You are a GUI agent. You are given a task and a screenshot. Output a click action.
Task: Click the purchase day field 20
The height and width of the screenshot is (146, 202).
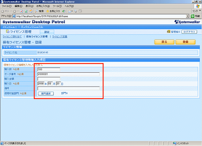click(x=58, y=84)
